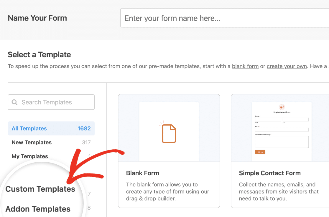Image resolution: width=329 pixels, height=217 pixels.
Task: Click the Name Your Form label
Action: pyautogui.click(x=37, y=18)
